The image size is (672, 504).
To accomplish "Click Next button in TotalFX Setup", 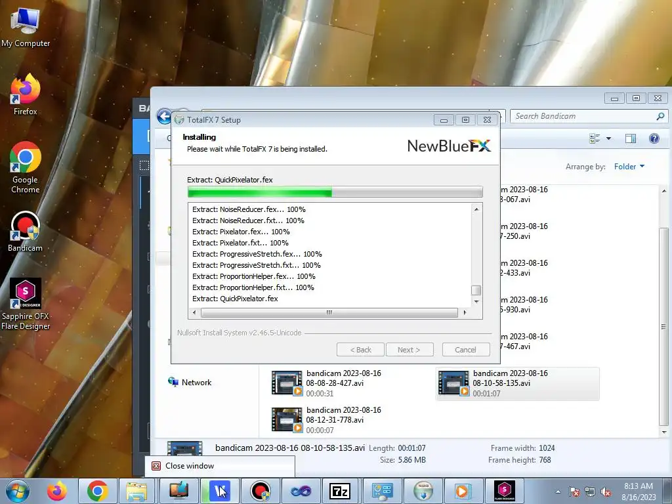I will click(409, 350).
